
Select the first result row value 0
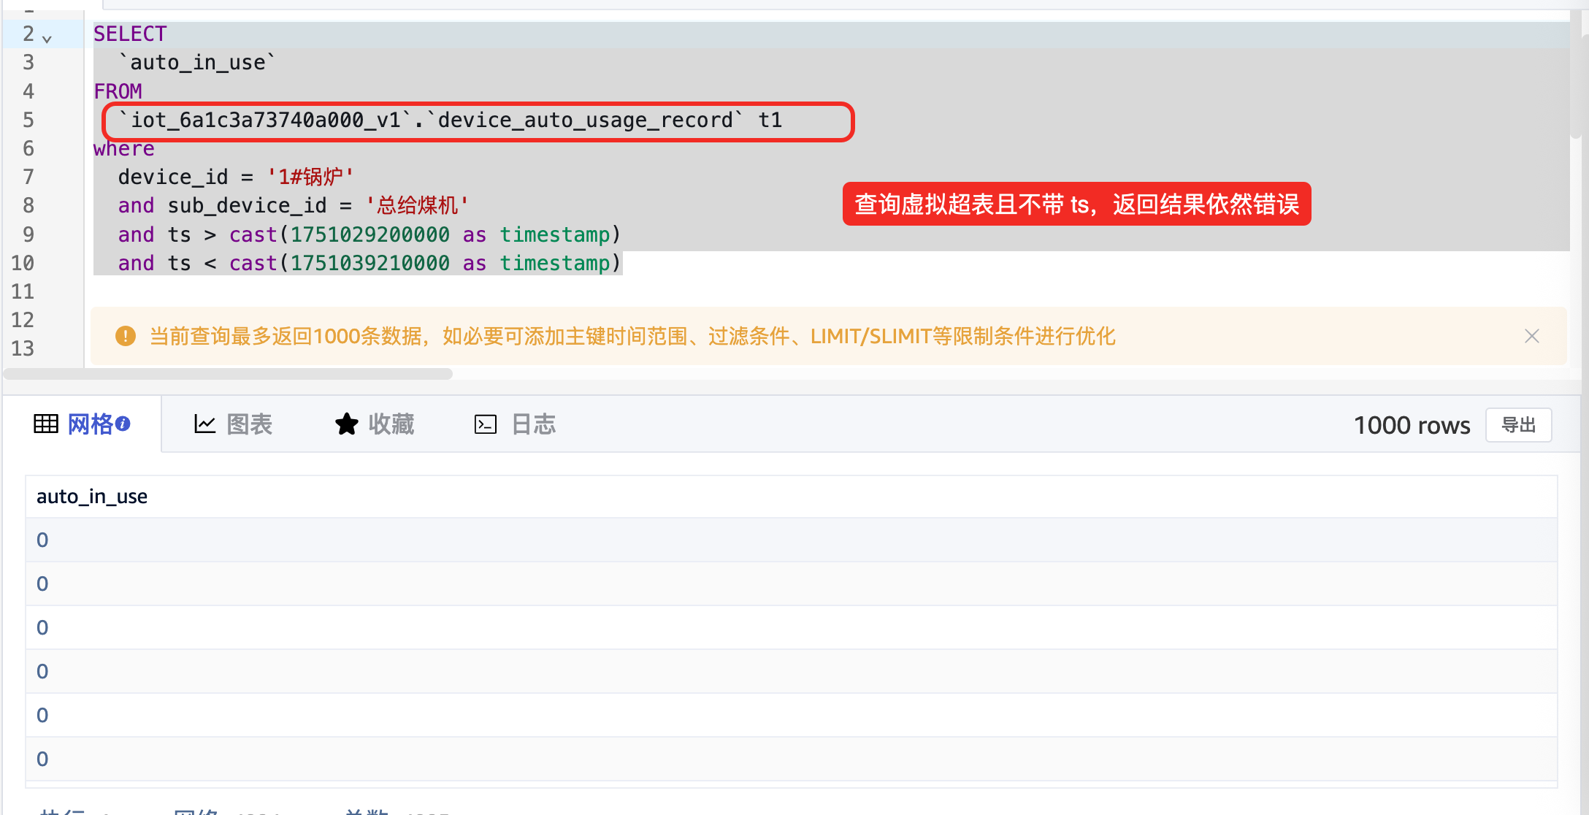(x=42, y=540)
